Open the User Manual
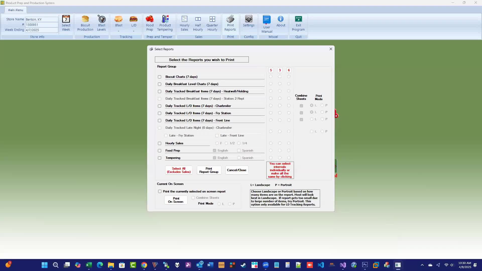This screenshot has width=482, height=271. coord(267,24)
